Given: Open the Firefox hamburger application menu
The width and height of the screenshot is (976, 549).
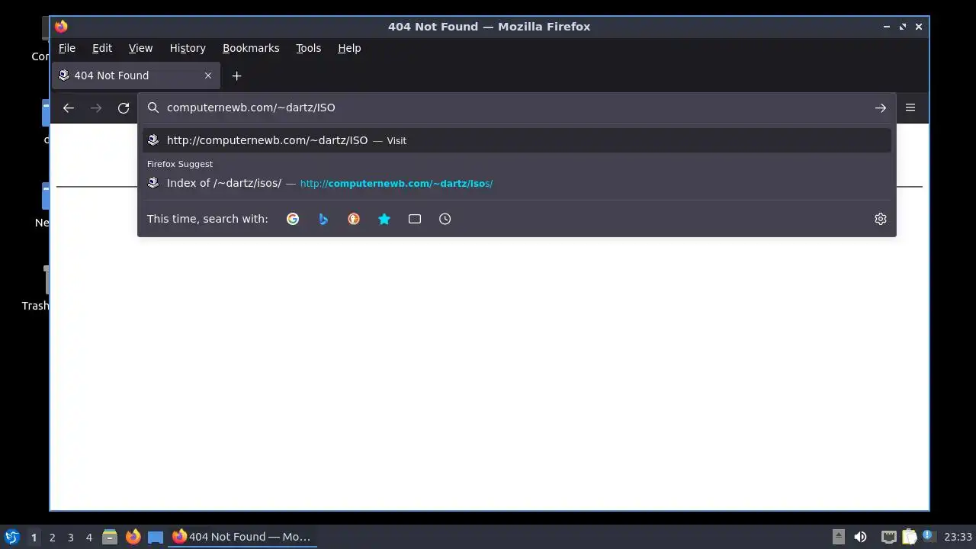Looking at the screenshot, I should pyautogui.click(x=910, y=108).
